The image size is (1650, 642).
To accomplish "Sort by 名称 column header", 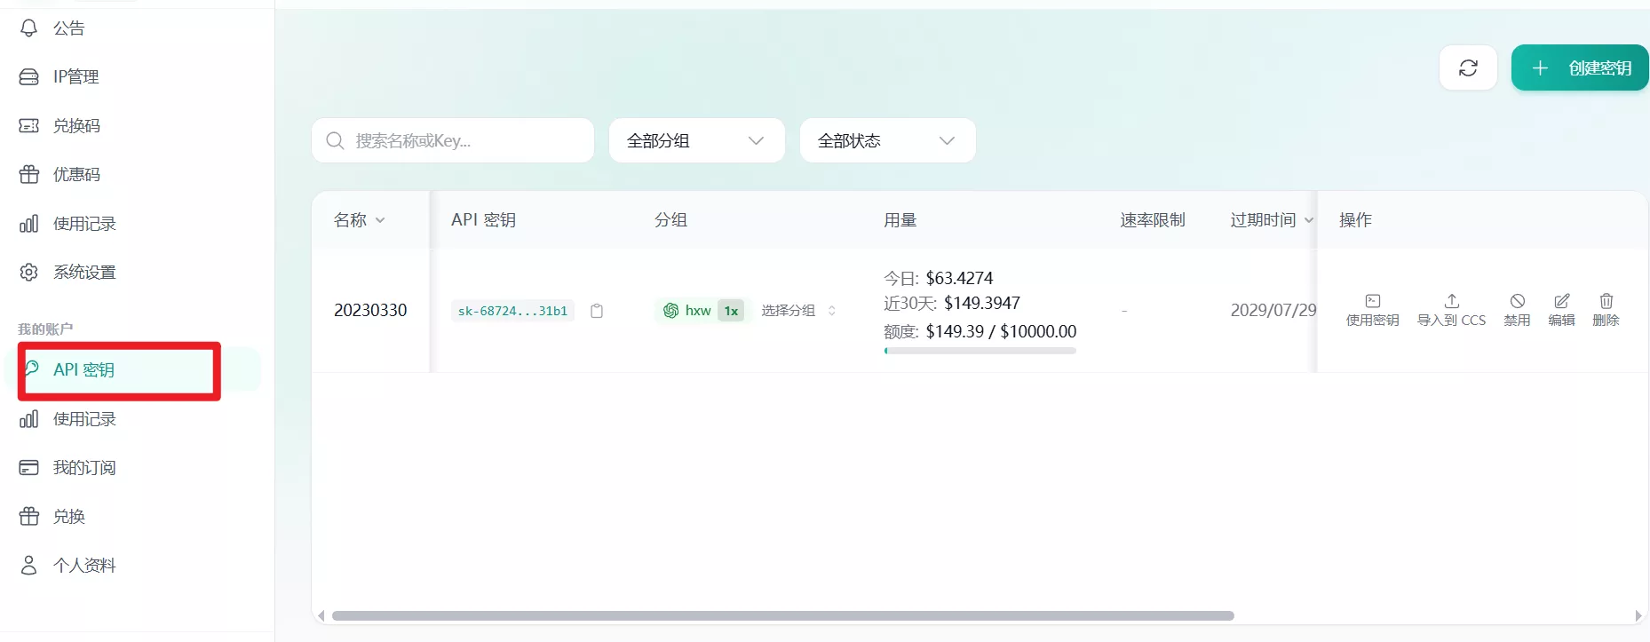I will 359,220.
